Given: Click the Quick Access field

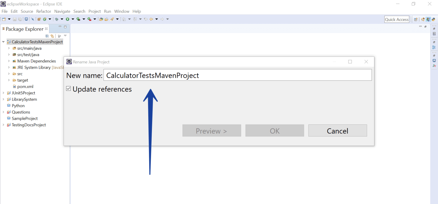Looking at the screenshot, I should (x=397, y=19).
